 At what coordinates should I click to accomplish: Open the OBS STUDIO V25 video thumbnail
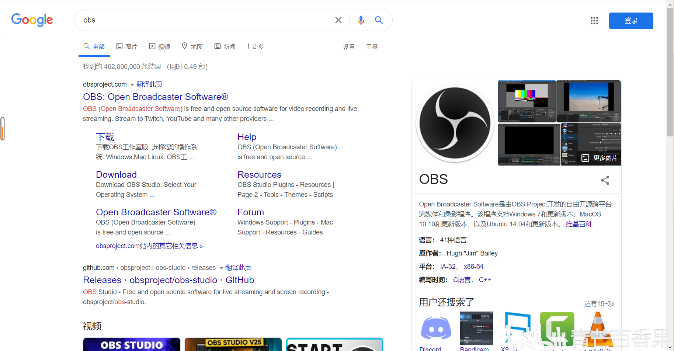(x=233, y=344)
